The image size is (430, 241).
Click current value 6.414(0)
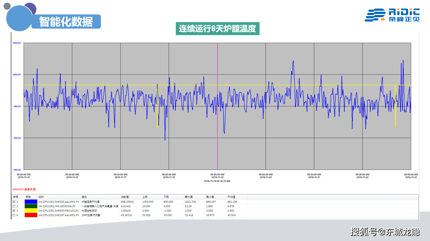[x=126, y=206]
